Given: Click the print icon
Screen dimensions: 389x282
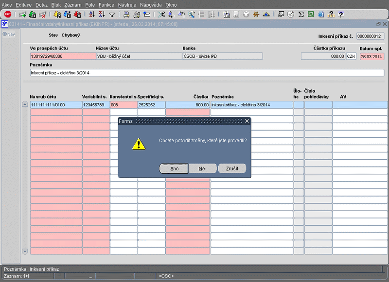Looking at the screenshot, I should (126, 15).
